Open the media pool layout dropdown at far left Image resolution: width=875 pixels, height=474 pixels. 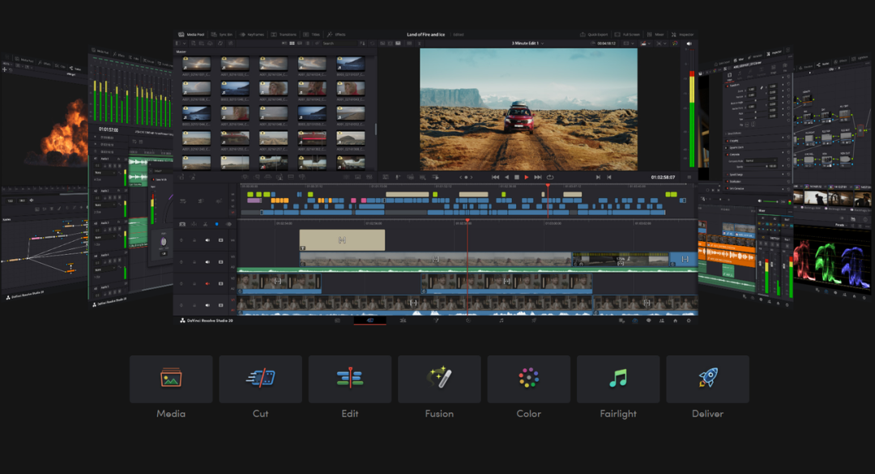[x=180, y=44]
